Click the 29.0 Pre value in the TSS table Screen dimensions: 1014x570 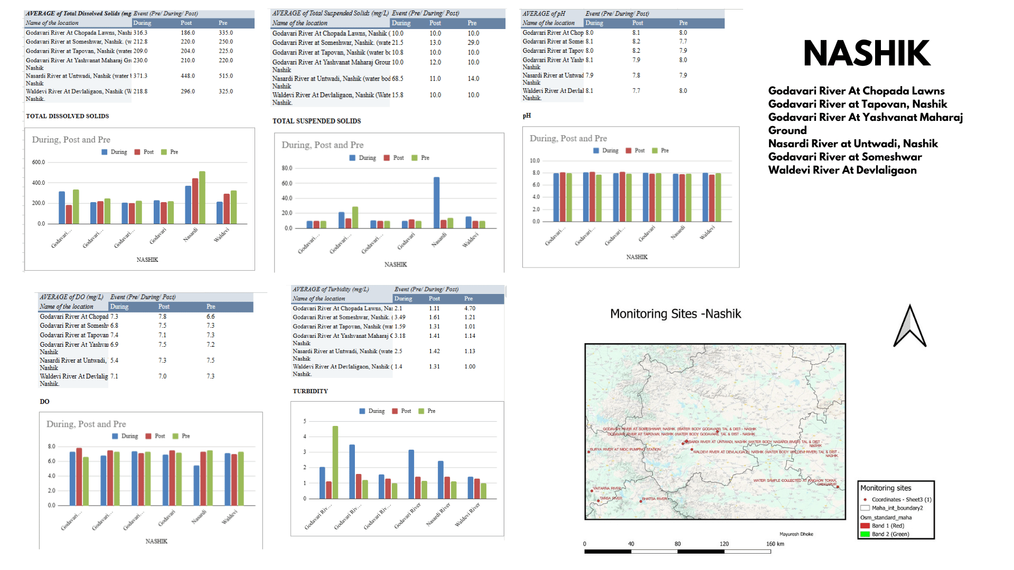474,43
